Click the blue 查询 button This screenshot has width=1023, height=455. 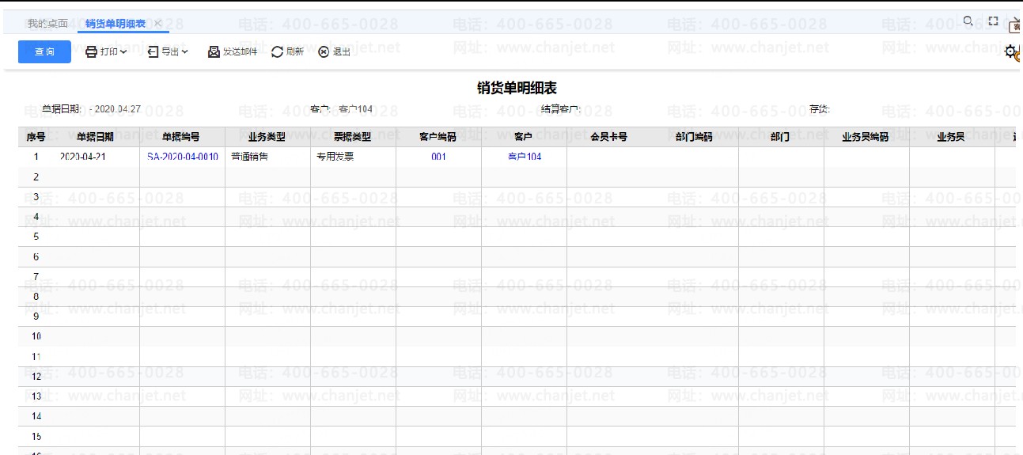[x=44, y=52]
